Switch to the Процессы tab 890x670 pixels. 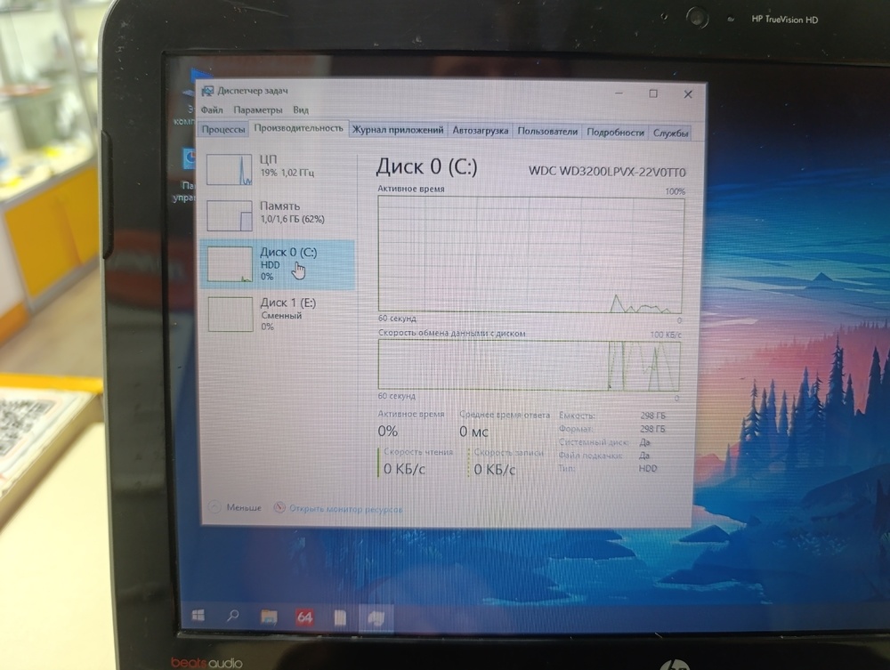coord(223,129)
